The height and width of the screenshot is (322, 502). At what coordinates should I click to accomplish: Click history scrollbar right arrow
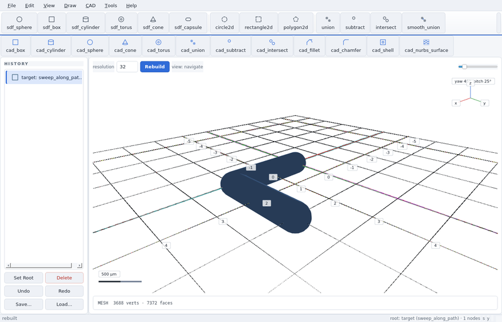[80, 266]
